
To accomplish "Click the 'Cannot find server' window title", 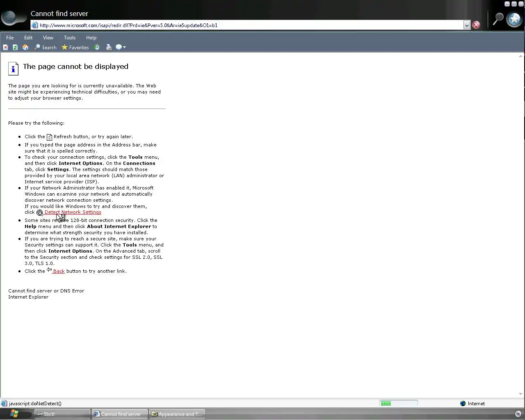I will [x=59, y=14].
